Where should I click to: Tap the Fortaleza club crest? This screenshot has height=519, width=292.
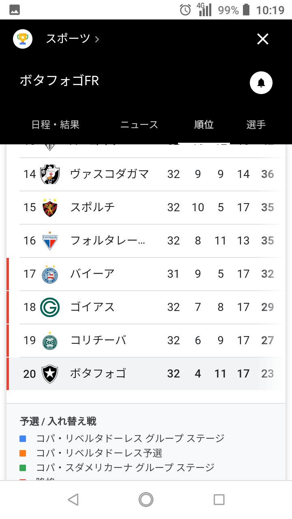point(50,241)
